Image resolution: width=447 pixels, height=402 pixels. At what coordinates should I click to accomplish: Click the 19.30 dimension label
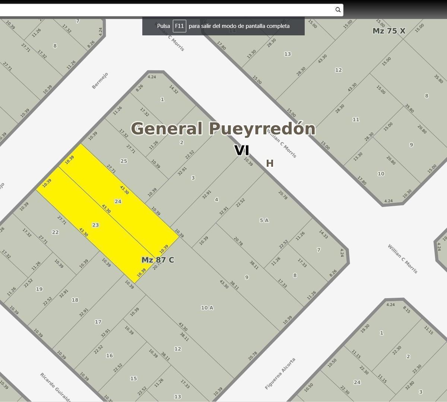[x=365, y=328]
